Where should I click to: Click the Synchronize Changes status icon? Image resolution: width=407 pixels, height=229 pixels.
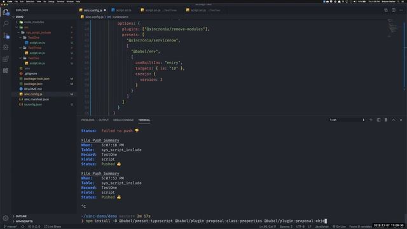23,226
